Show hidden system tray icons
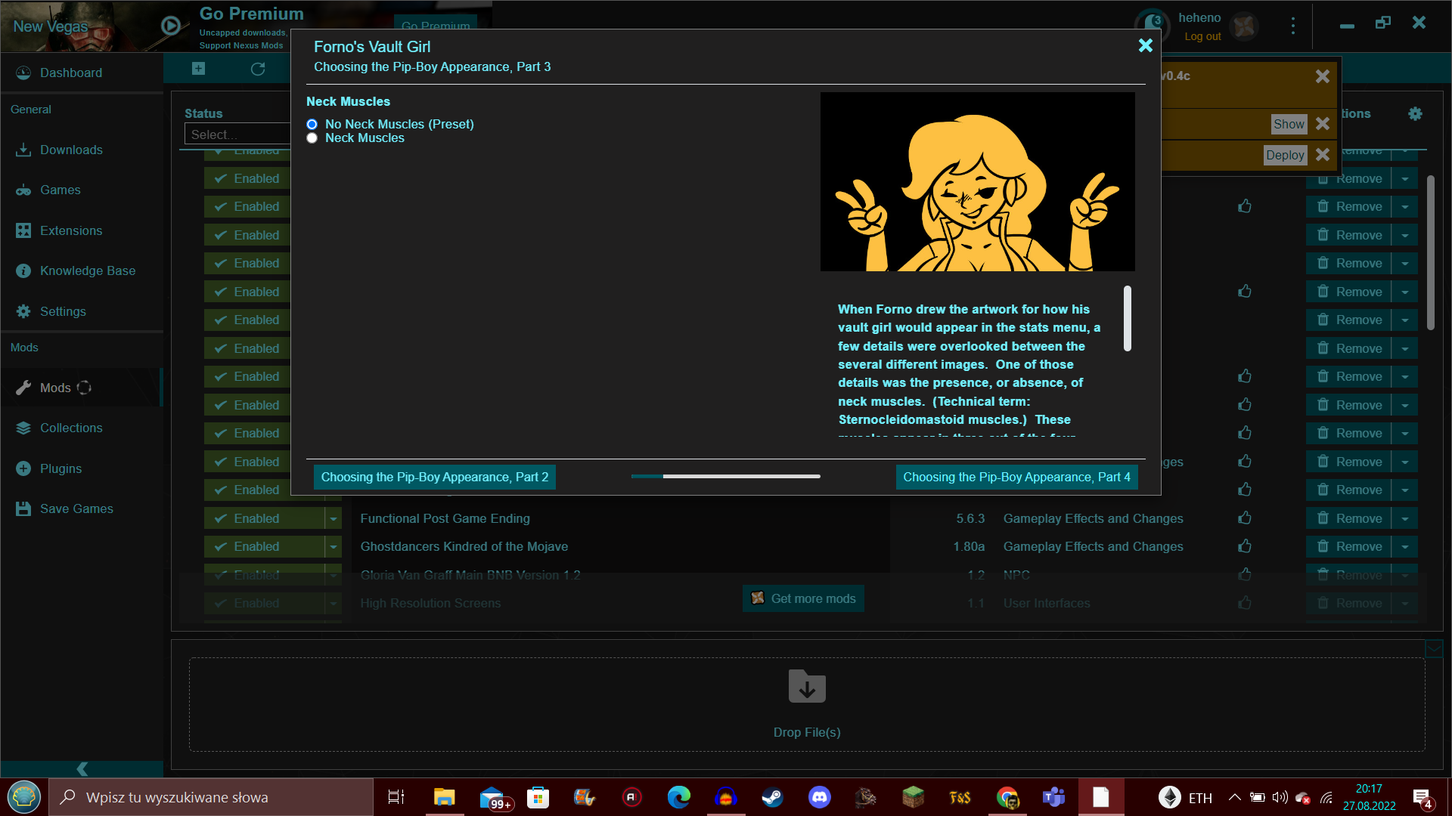This screenshot has width=1452, height=816. pyautogui.click(x=1234, y=797)
